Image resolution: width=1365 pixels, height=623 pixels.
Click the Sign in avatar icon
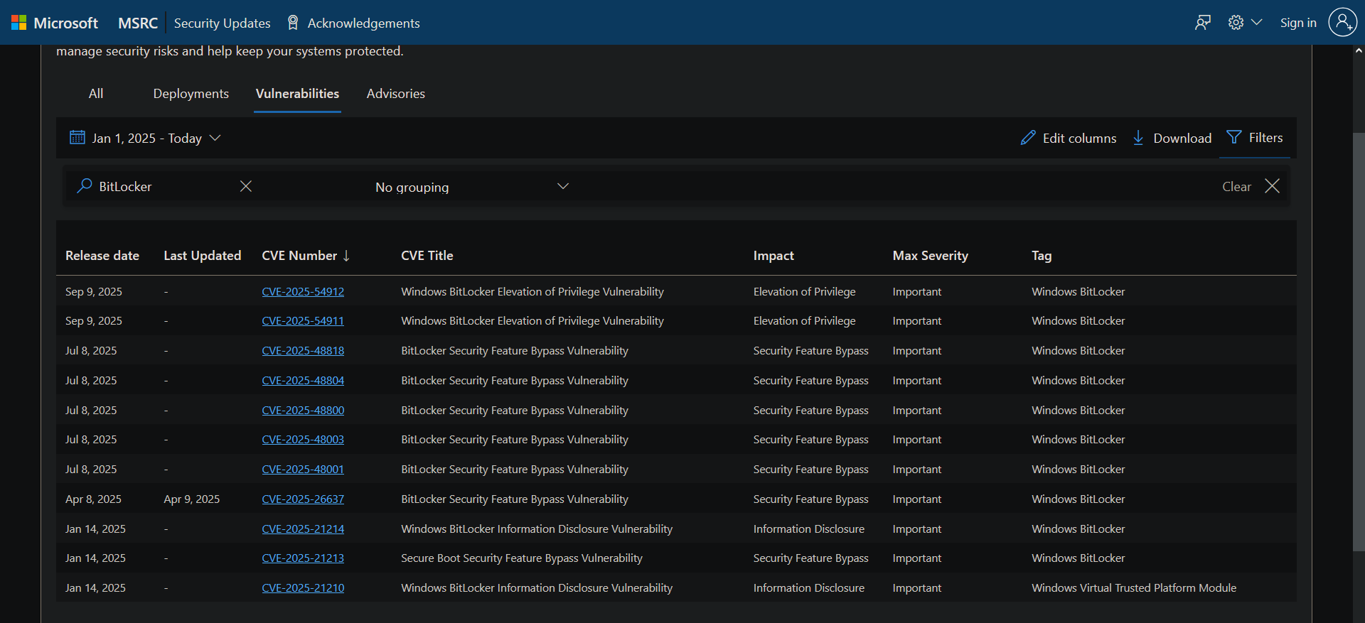pos(1342,23)
